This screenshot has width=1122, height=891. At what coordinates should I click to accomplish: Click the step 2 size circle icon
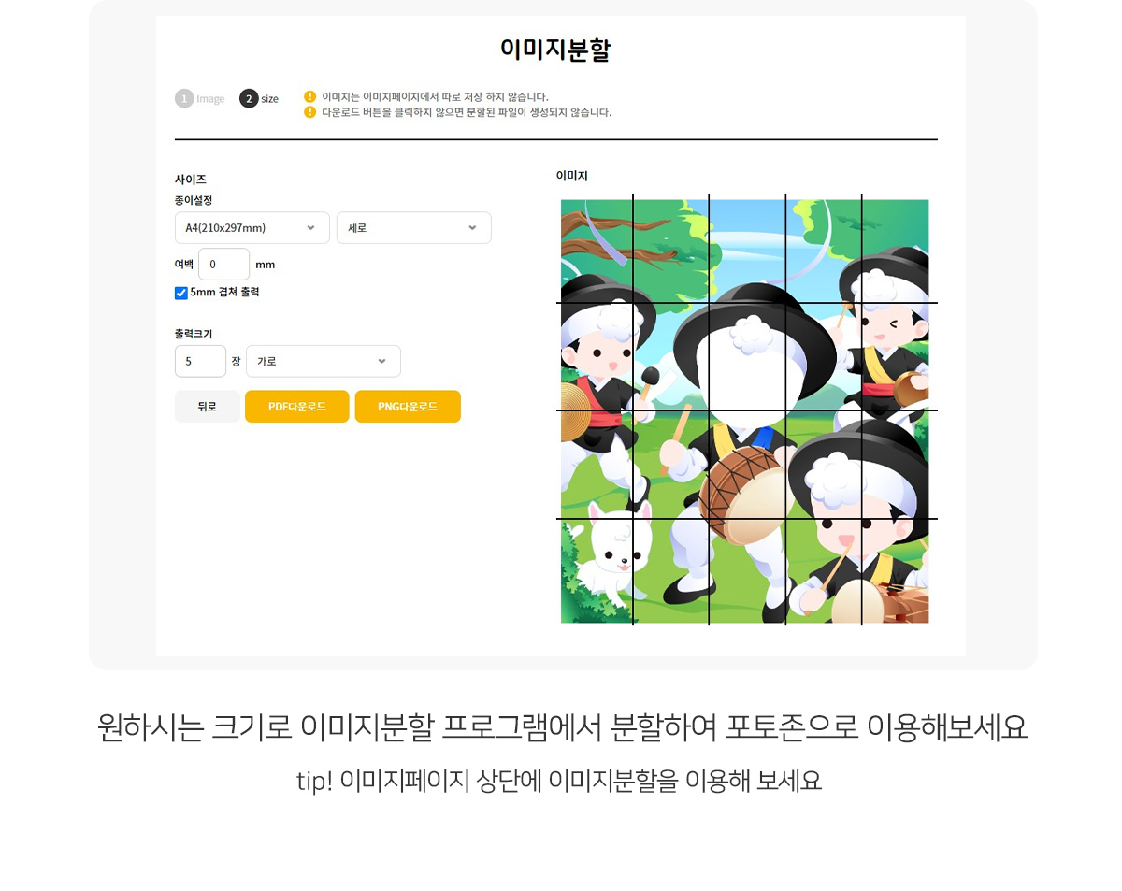coord(249,98)
